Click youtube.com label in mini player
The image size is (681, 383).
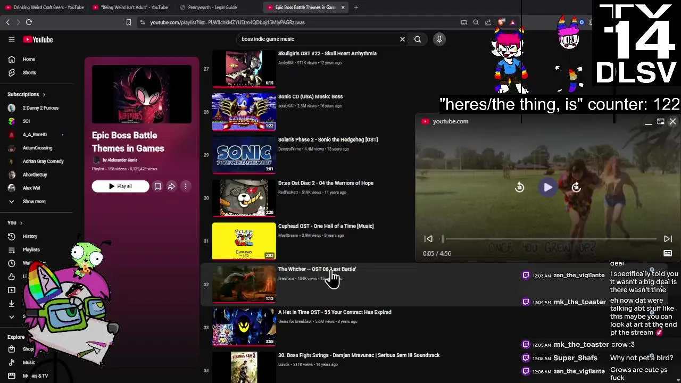click(450, 121)
